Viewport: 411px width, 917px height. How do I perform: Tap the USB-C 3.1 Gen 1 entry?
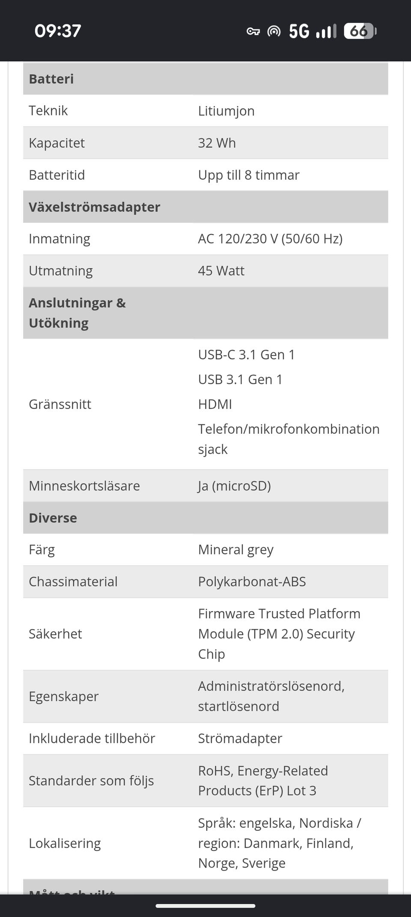(246, 355)
